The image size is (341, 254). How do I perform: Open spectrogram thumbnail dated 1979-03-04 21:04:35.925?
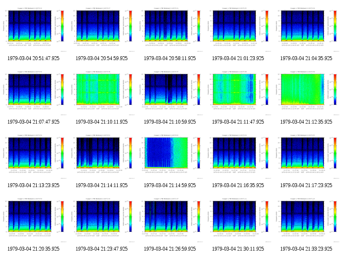click(306, 29)
